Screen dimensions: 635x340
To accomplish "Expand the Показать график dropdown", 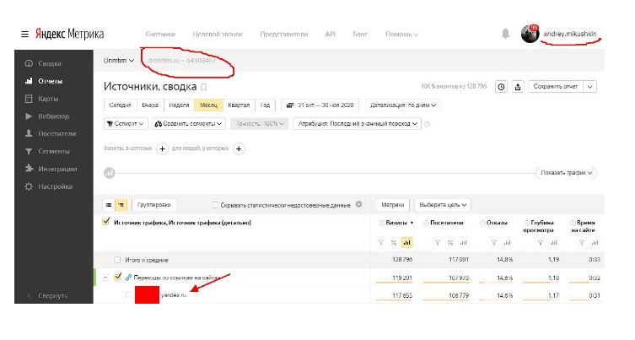I will [x=566, y=173].
